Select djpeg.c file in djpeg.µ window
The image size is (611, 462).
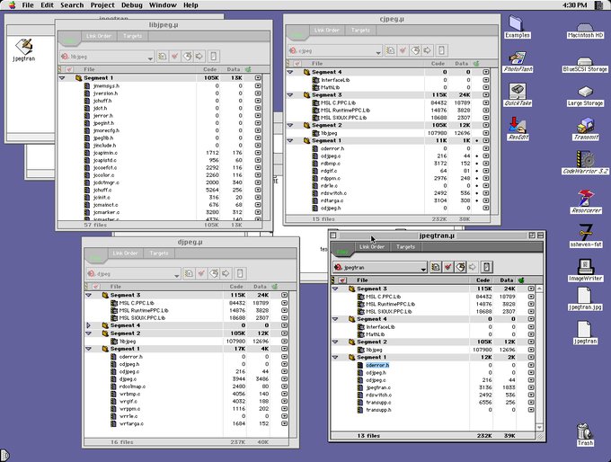pyautogui.click(x=128, y=379)
